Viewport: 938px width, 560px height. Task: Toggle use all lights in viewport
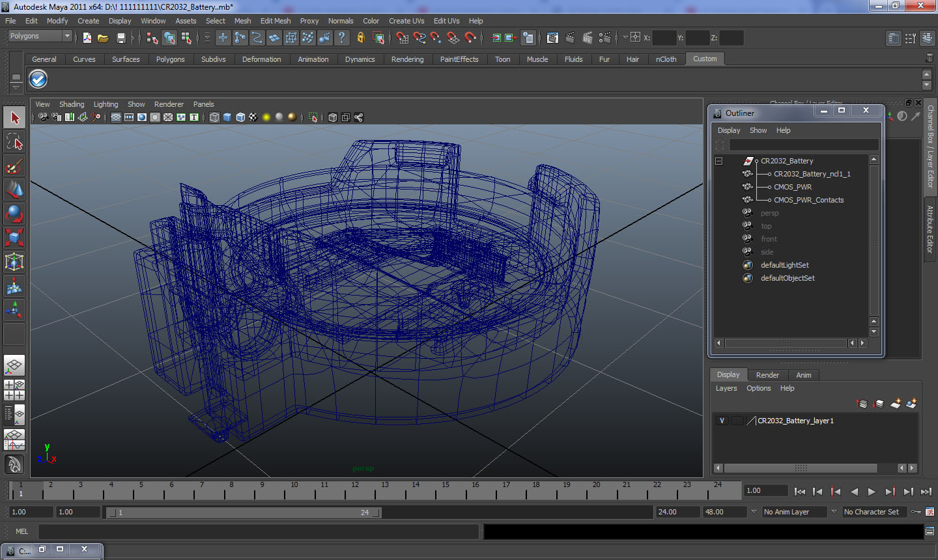[x=266, y=117]
